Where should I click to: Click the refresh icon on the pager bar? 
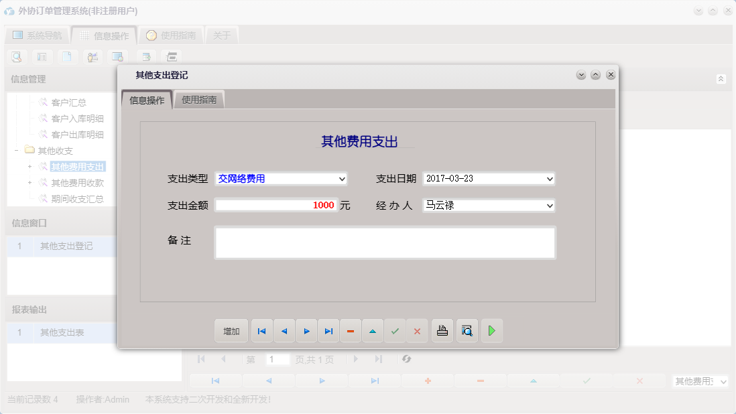(407, 359)
